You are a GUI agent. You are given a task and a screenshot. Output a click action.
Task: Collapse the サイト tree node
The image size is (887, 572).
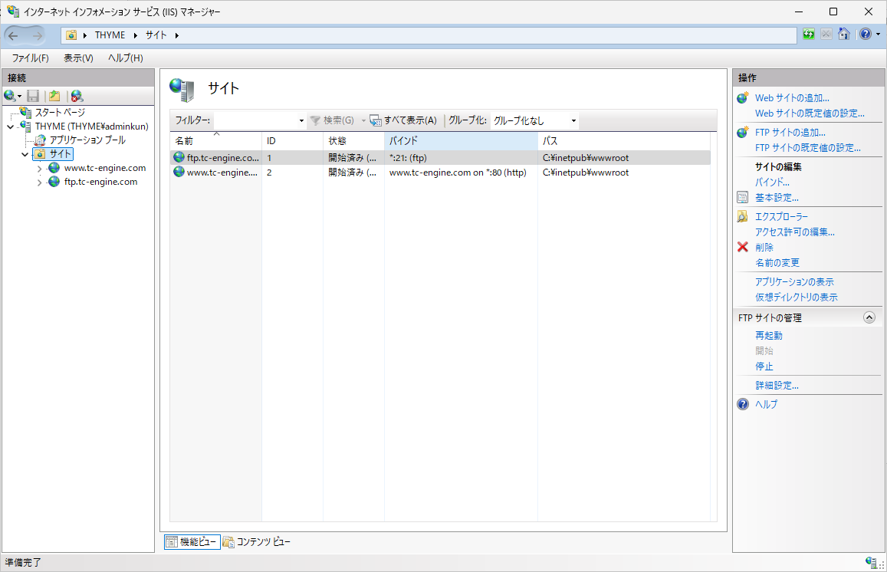pyautogui.click(x=25, y=154)
